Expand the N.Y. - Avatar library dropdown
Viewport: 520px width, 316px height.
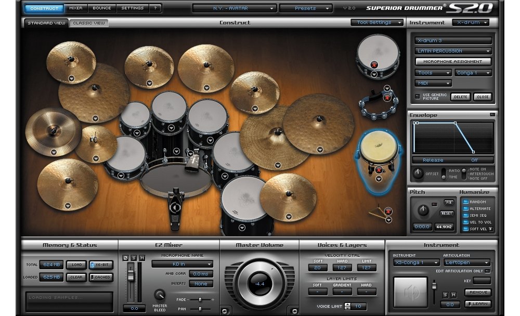coord(233,8)
